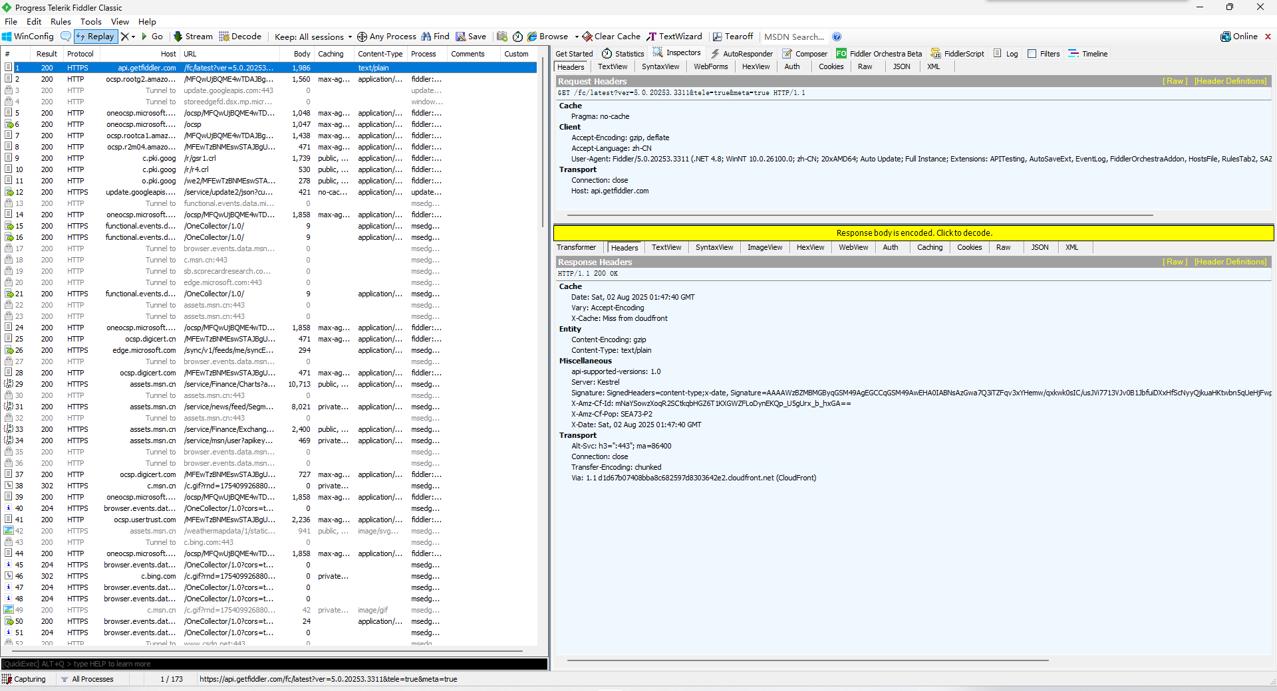The height and width of the screenshot is (691, 1277).
Task: Click Header Definitions link in Response Headers
Action: click(1230, 262)
